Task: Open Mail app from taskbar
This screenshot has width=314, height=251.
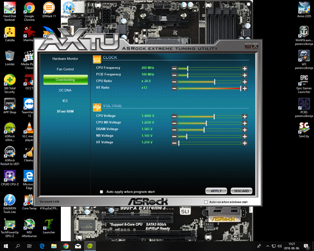Action: pos(78,246)
